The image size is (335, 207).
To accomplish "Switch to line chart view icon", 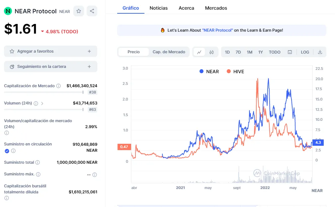I will tap(199, 52).
